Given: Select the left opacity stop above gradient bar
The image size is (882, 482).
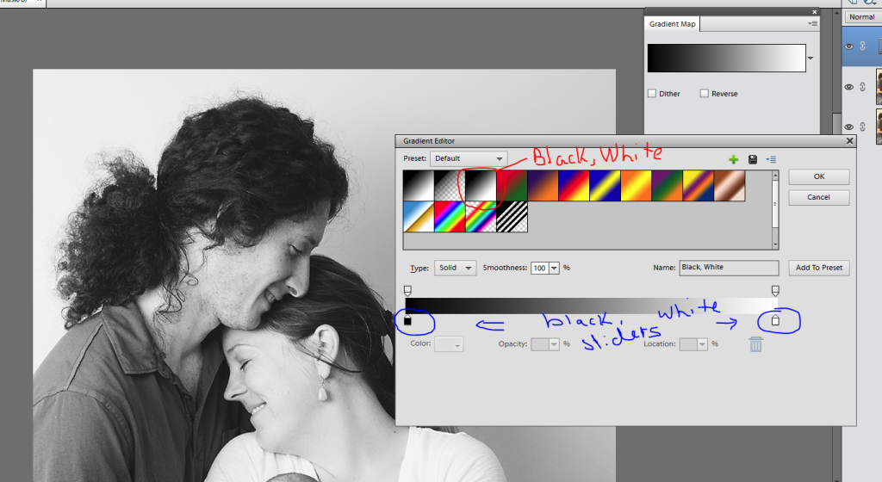Looking at the screenshot, I should pos(408,291).
